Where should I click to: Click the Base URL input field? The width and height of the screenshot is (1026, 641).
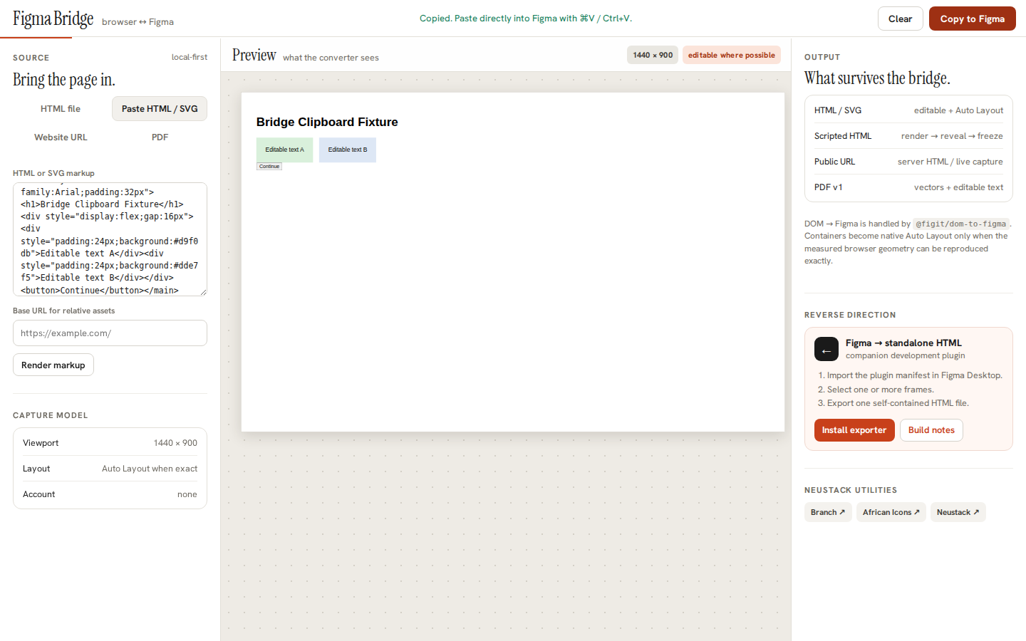(x=110, y=333)
